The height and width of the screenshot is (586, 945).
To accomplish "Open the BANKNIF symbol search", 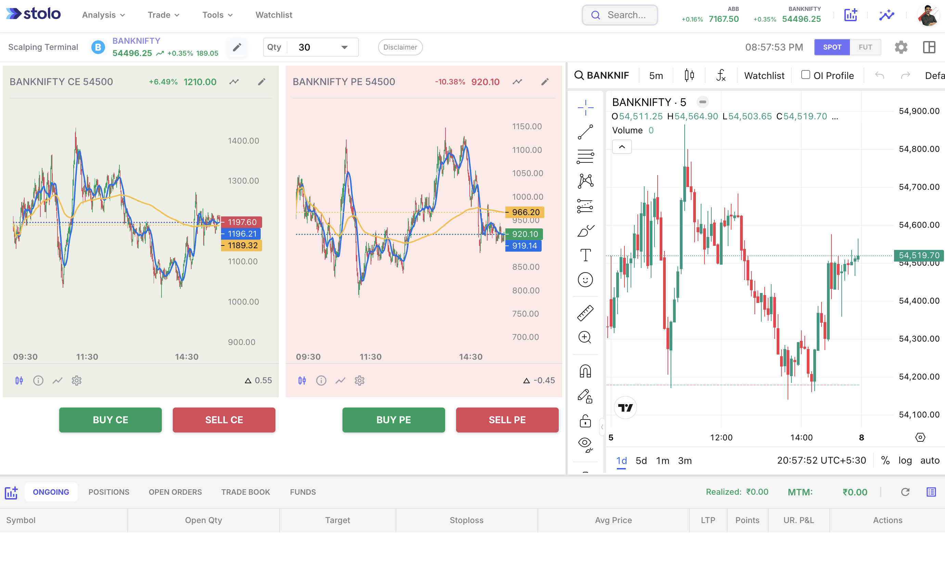I will (602, 75).
